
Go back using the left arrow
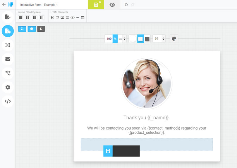click(x=4, y=5)
